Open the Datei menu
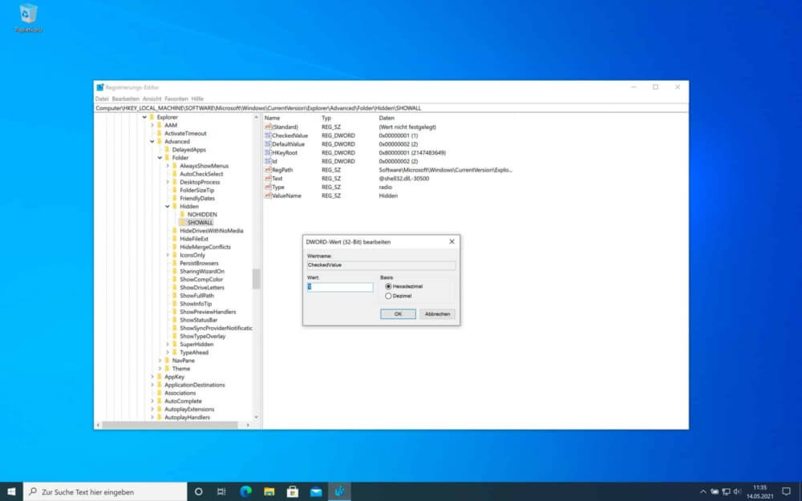 102,99
